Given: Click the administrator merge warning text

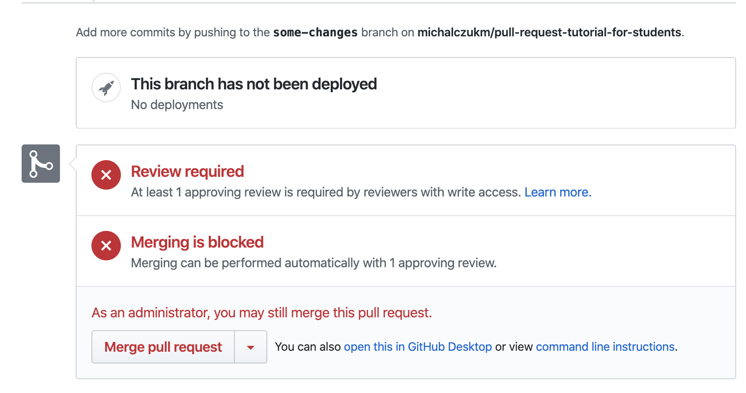Looking at the screenshot, I should [262, 313].
